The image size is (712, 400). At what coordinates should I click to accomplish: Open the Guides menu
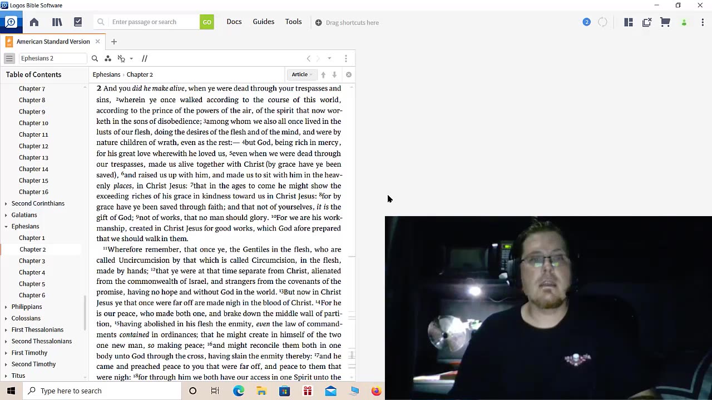tap(264, 22)
